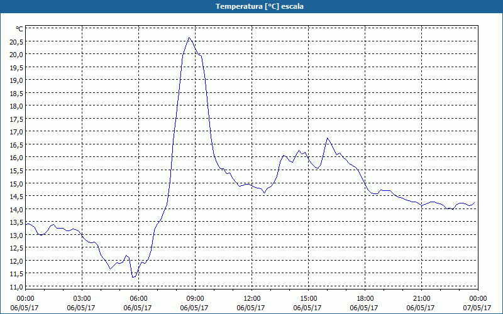The image size is (503, 314).
Task: Click the 16,0 y-axis label
Action: coord(16,158)
